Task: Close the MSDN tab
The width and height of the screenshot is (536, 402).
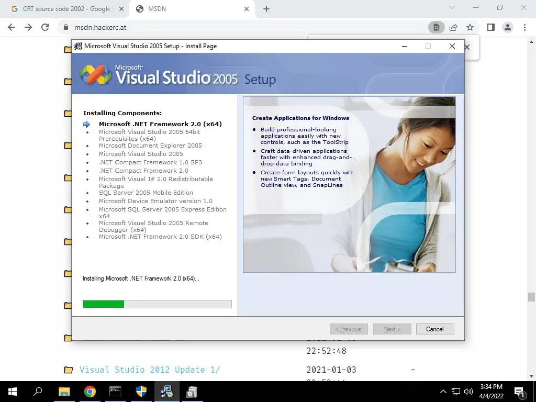Action: (x=247, y=9)
